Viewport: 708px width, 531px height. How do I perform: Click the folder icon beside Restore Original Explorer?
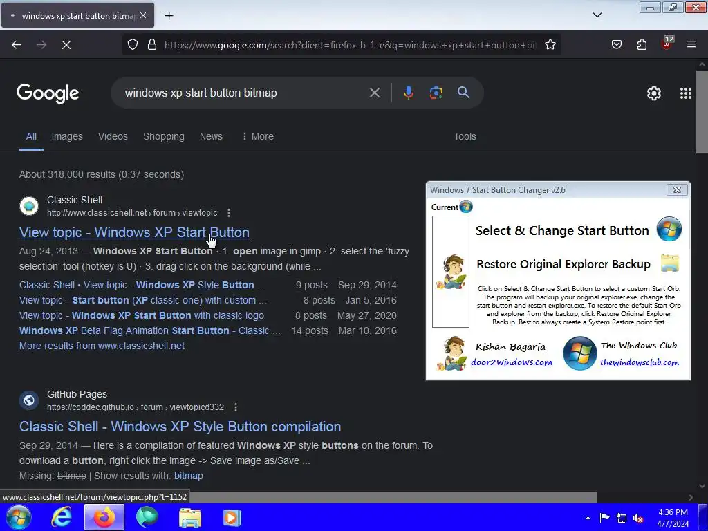[669, 263]
